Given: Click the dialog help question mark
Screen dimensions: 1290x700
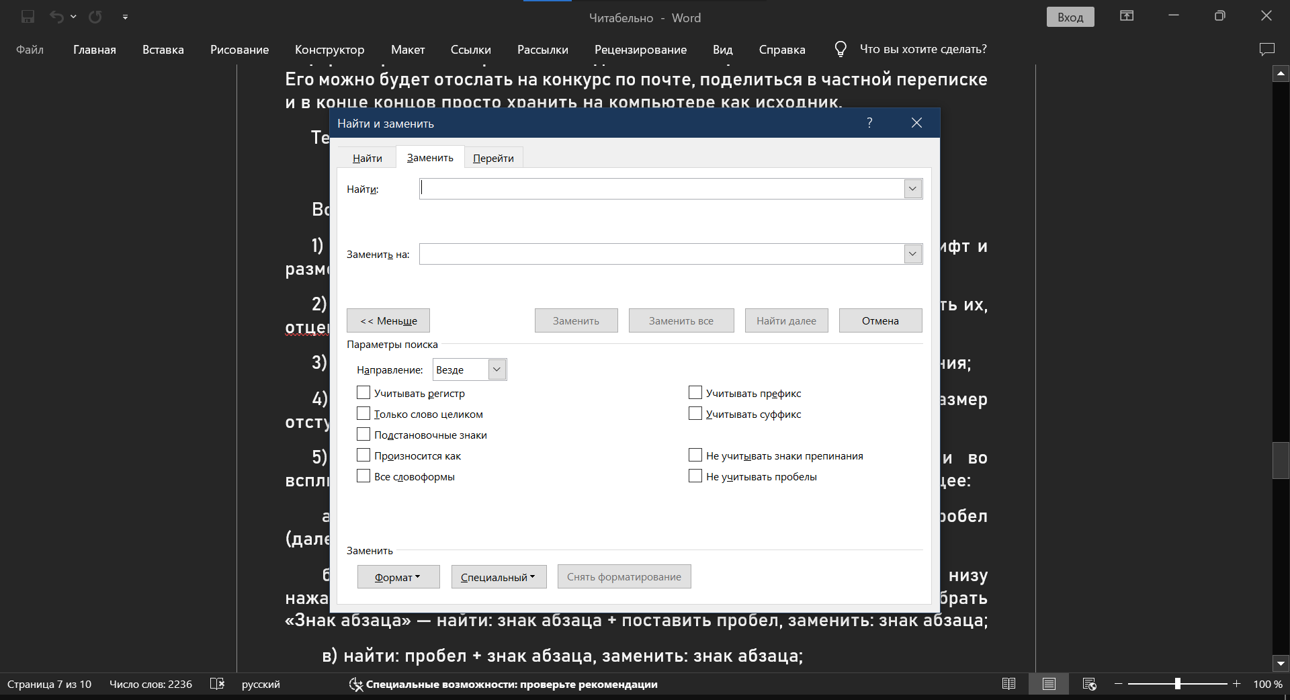Looking at the screenshot, I should (x=869, y=123).
